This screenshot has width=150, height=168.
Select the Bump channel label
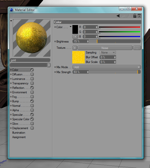click(15, 101)
